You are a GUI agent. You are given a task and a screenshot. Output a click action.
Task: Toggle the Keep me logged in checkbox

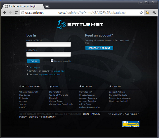point(52,61)
